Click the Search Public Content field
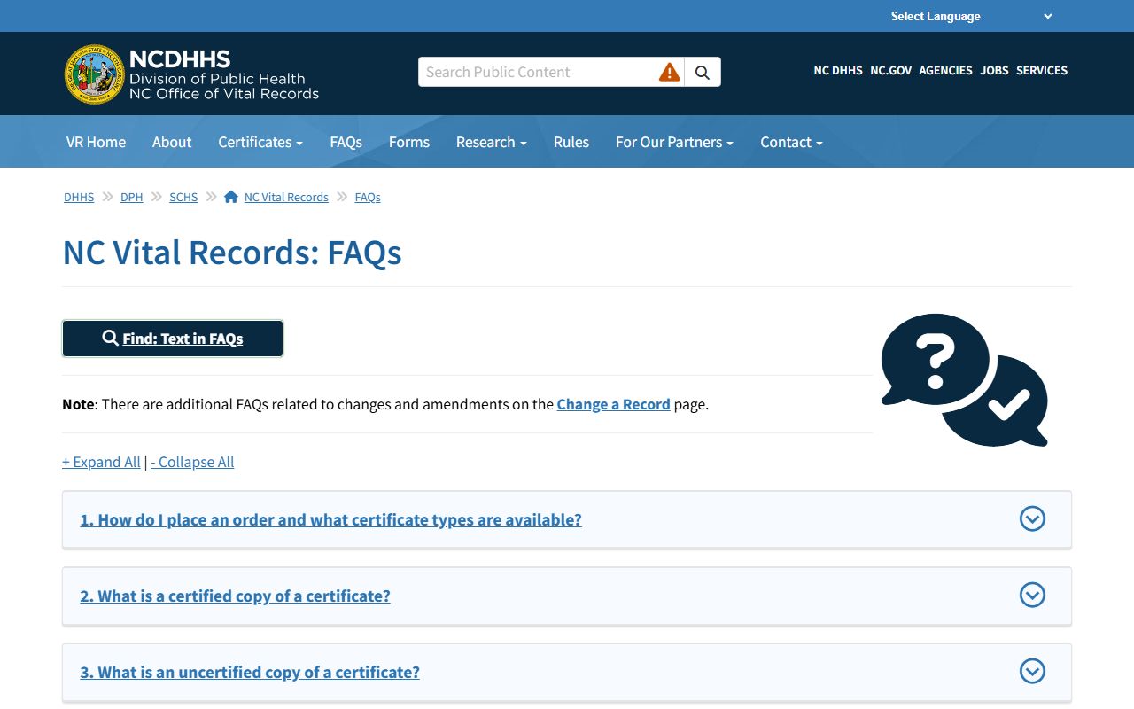Screen dimensions: 1134x709 (x=539, y=72)
